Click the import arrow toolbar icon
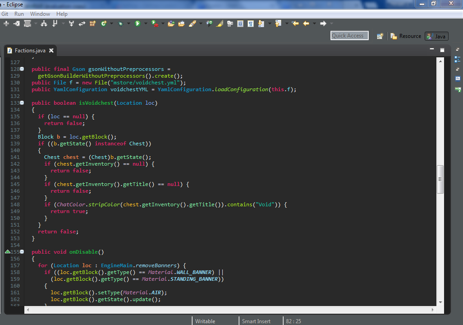The image size is (463, 325). [x=17, y=23]
